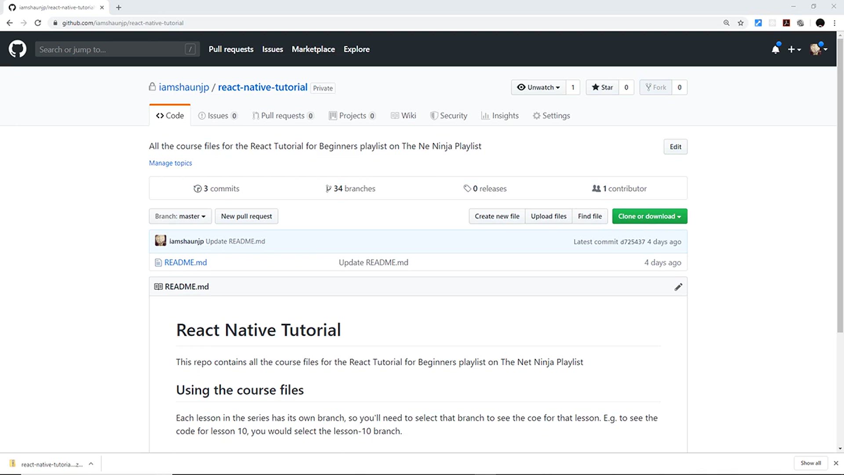The image size is (844, 475).
Task: Click Issues in the top navigation
Action: pos(273,49)
